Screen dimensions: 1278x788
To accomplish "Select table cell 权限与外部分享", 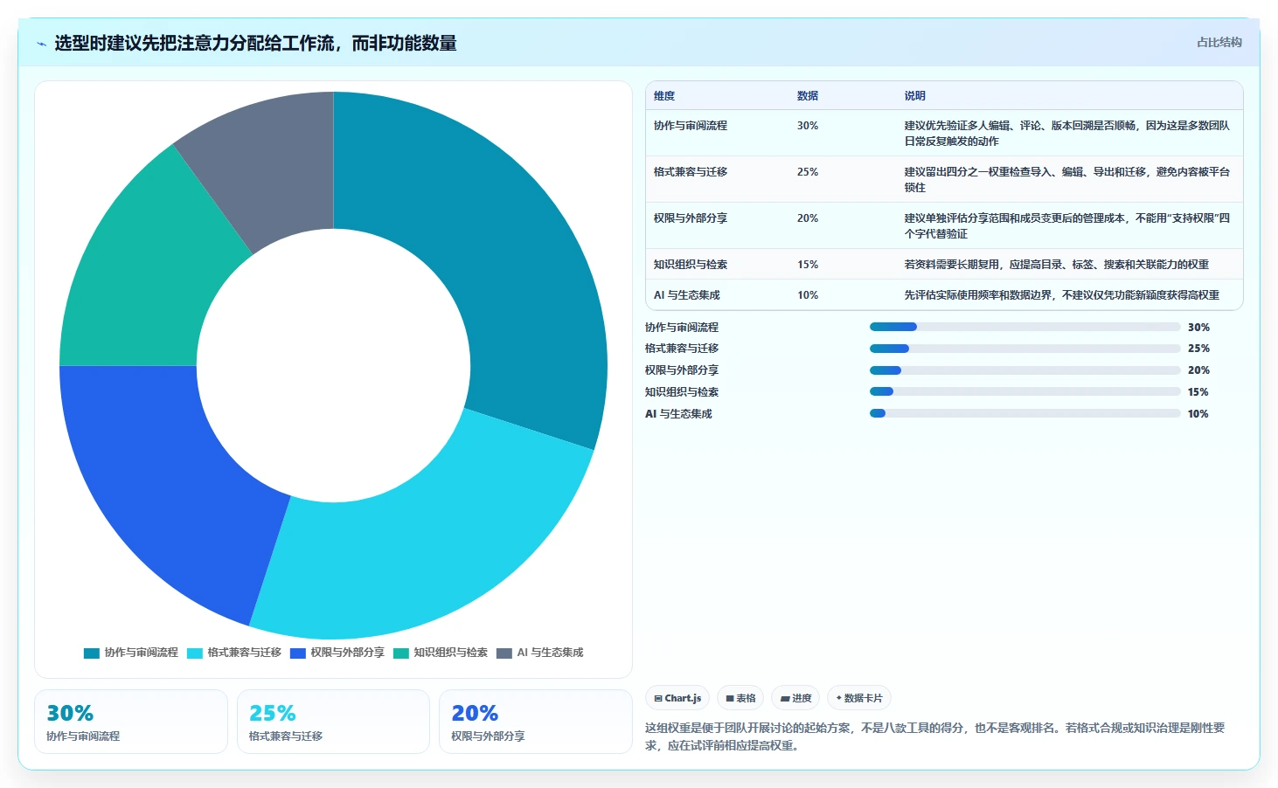I will (x=691, y=218).
